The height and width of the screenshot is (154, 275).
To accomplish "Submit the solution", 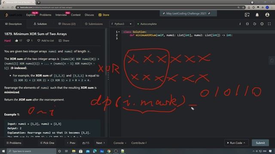I will tap(260, 143).
